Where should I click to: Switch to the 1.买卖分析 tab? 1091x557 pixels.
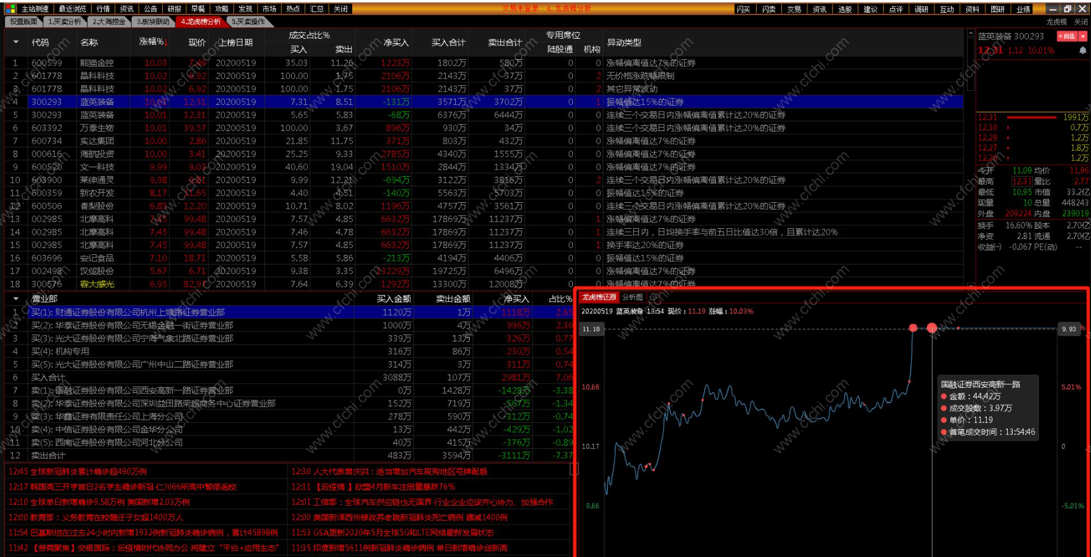(65, 22)
